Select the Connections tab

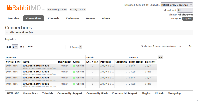[x=34, y=18]
